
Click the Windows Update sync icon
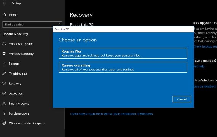coord(4,44)
